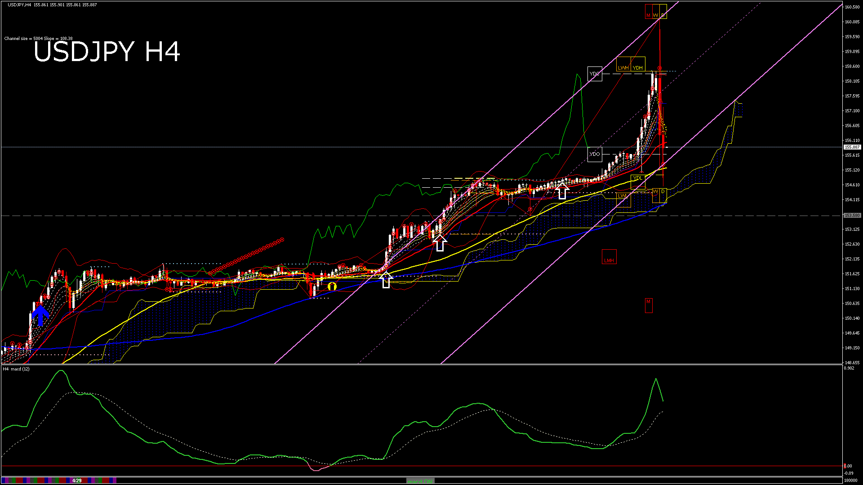Click the current price label 155.887

point(852,147)
